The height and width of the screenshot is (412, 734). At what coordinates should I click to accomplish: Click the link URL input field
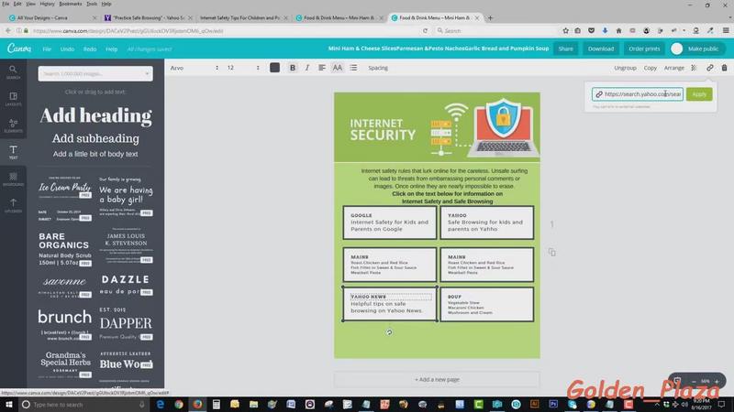tap(638, 94)
